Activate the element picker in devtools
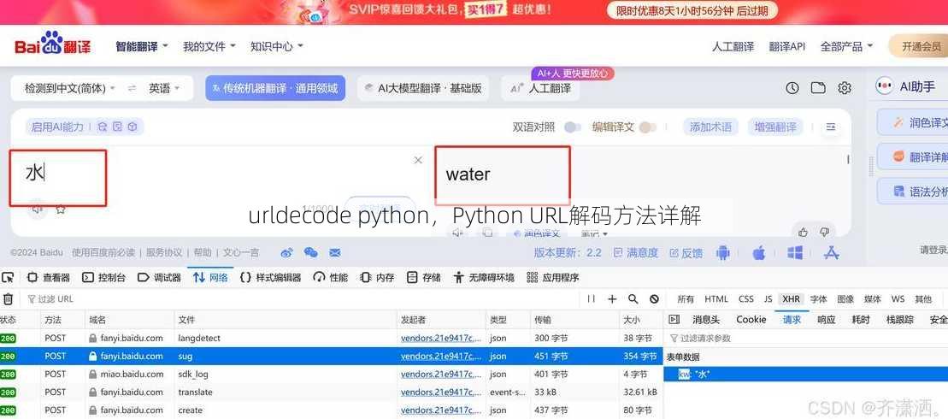This screenshot has height=419, width=948. pos(7,278)
